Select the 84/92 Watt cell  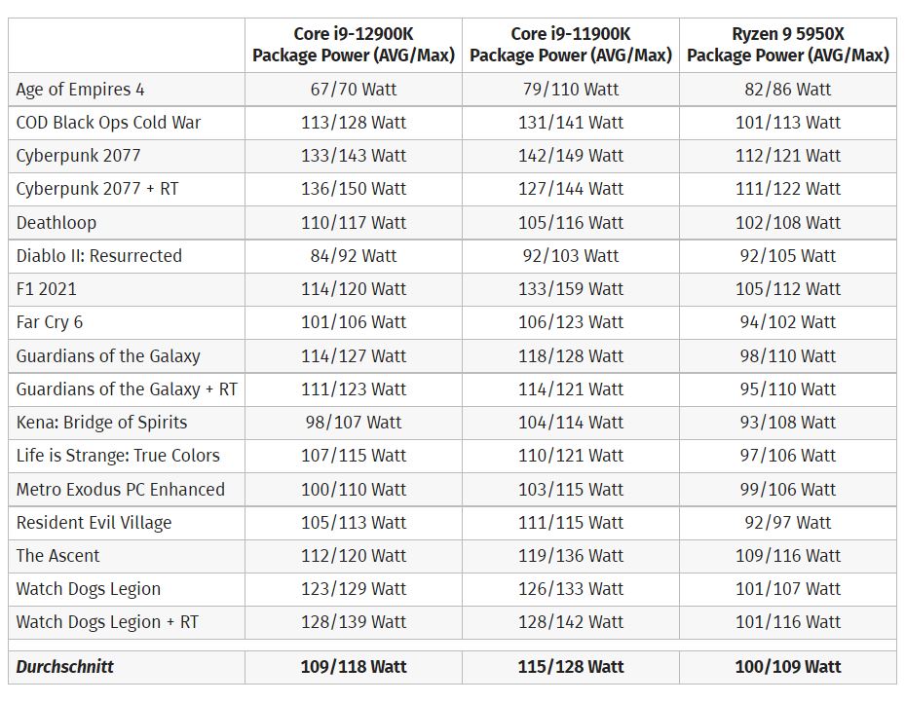[x=354, y=256]
